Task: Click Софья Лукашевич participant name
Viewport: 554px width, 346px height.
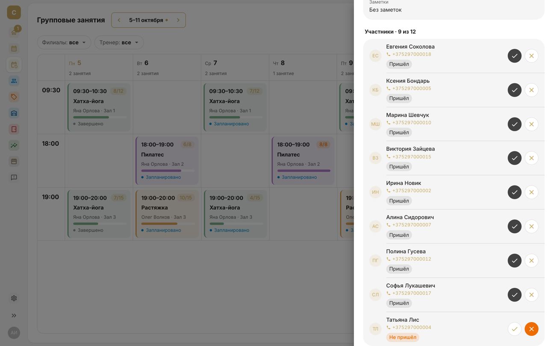Action: pyautogui.click(x=410, y=286)
